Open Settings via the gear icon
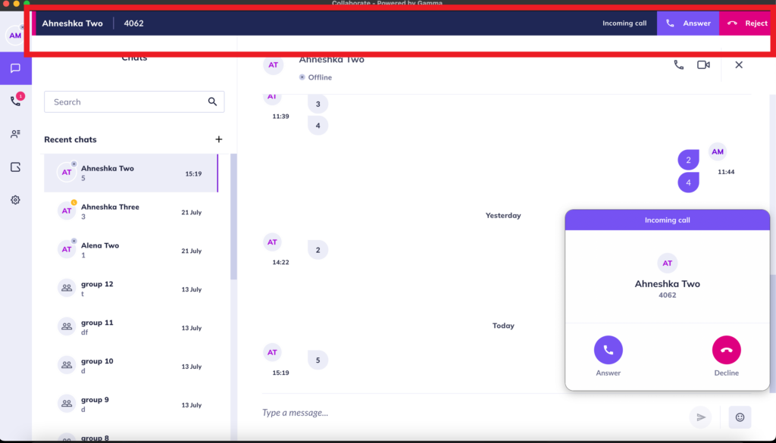Screen dimensions: 776x443 pos(15,200)
